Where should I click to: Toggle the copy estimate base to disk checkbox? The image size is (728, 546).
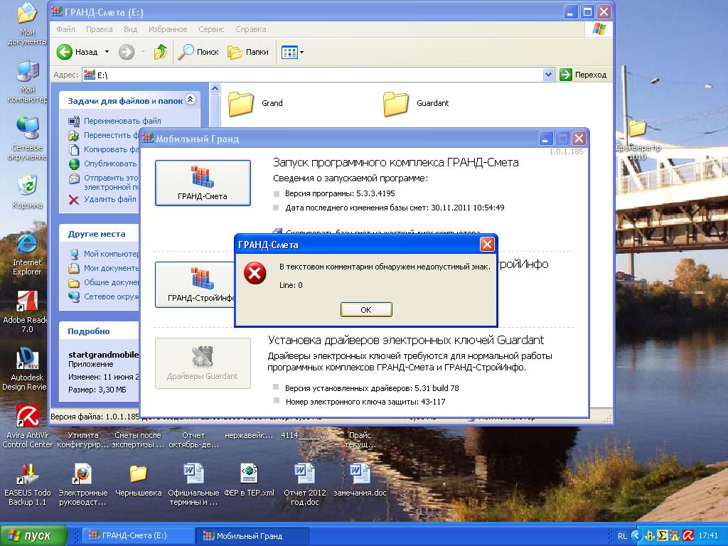click(x=277, y=232)
